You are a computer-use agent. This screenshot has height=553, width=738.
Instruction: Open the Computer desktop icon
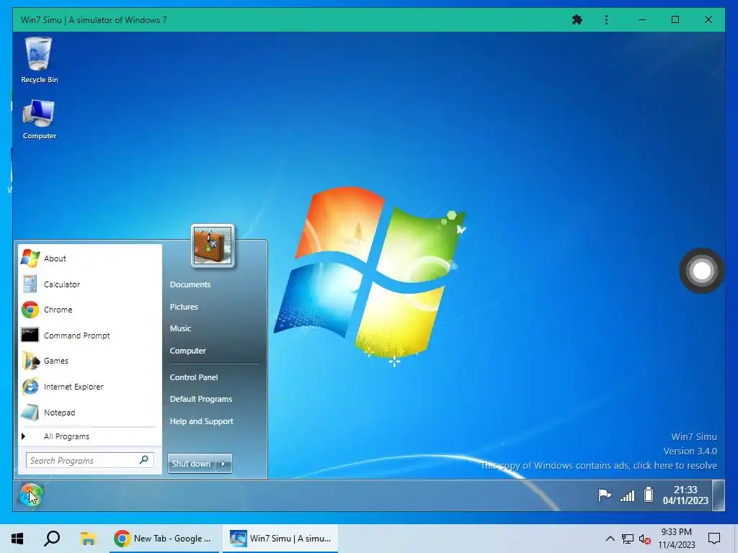pos(39,119)
